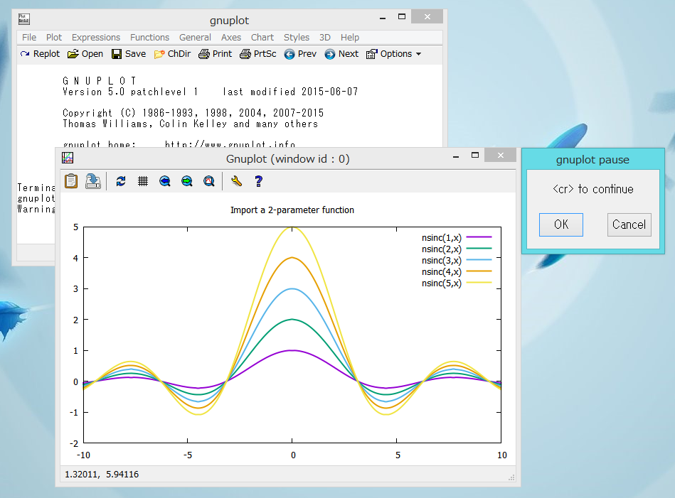This screenshot has height=498, width=675.
Task: Open the Axes menu
Action: [x=230, y=37]
